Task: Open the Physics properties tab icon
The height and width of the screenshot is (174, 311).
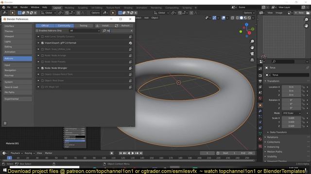Action: [x=260, y=122]
